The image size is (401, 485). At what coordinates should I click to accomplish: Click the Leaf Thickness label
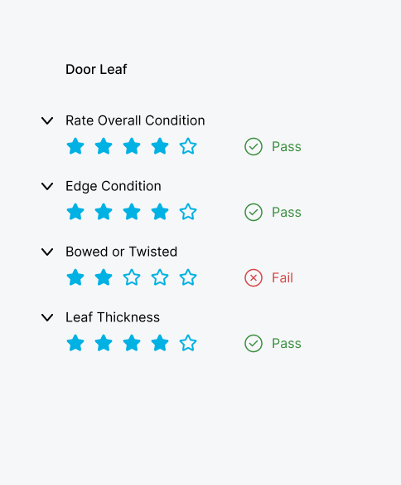click(x=113, y=317)
